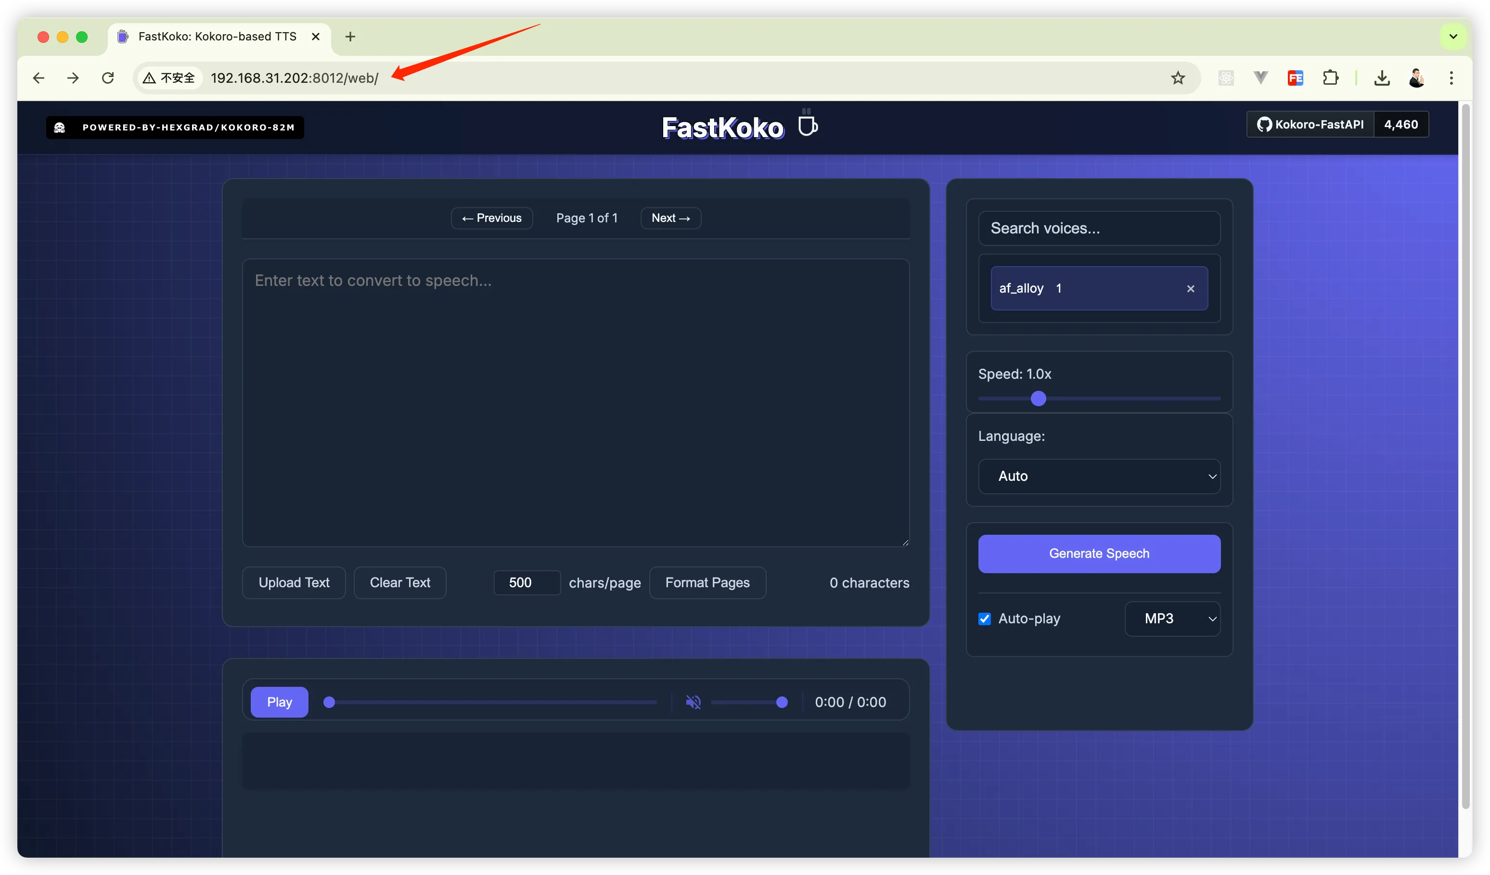1490x875 pixels.
Task: Toggle mute on the audio player
Action: click(693, 702)
